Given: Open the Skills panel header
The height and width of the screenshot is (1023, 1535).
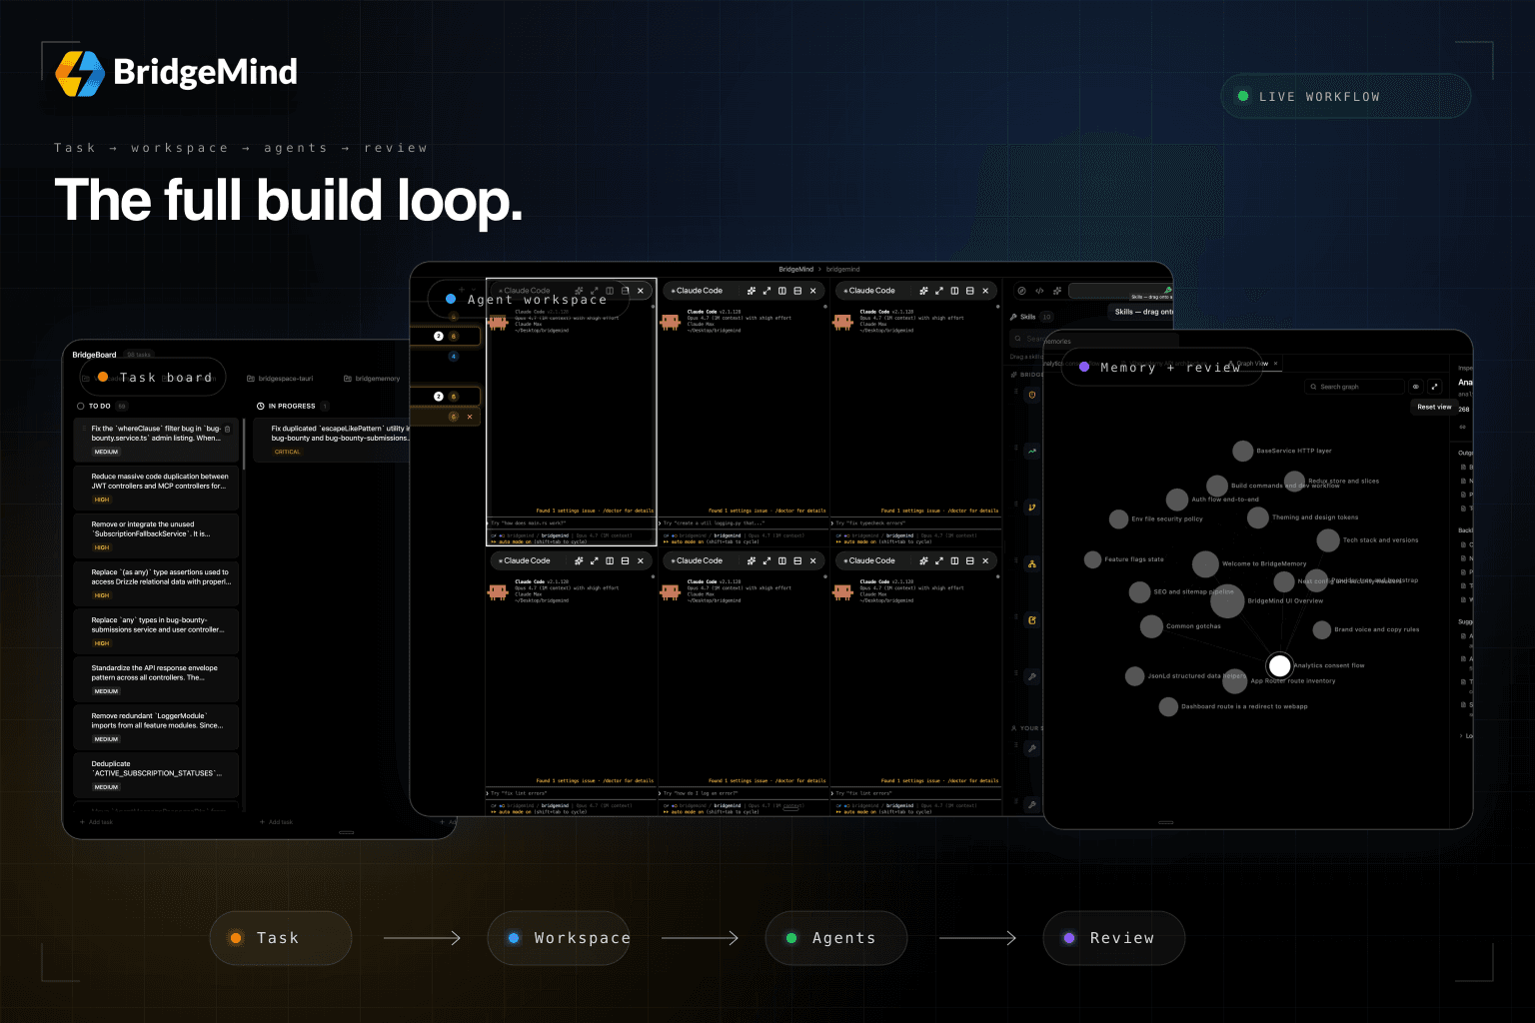Looking at the screenshot, I should 1029,317.
